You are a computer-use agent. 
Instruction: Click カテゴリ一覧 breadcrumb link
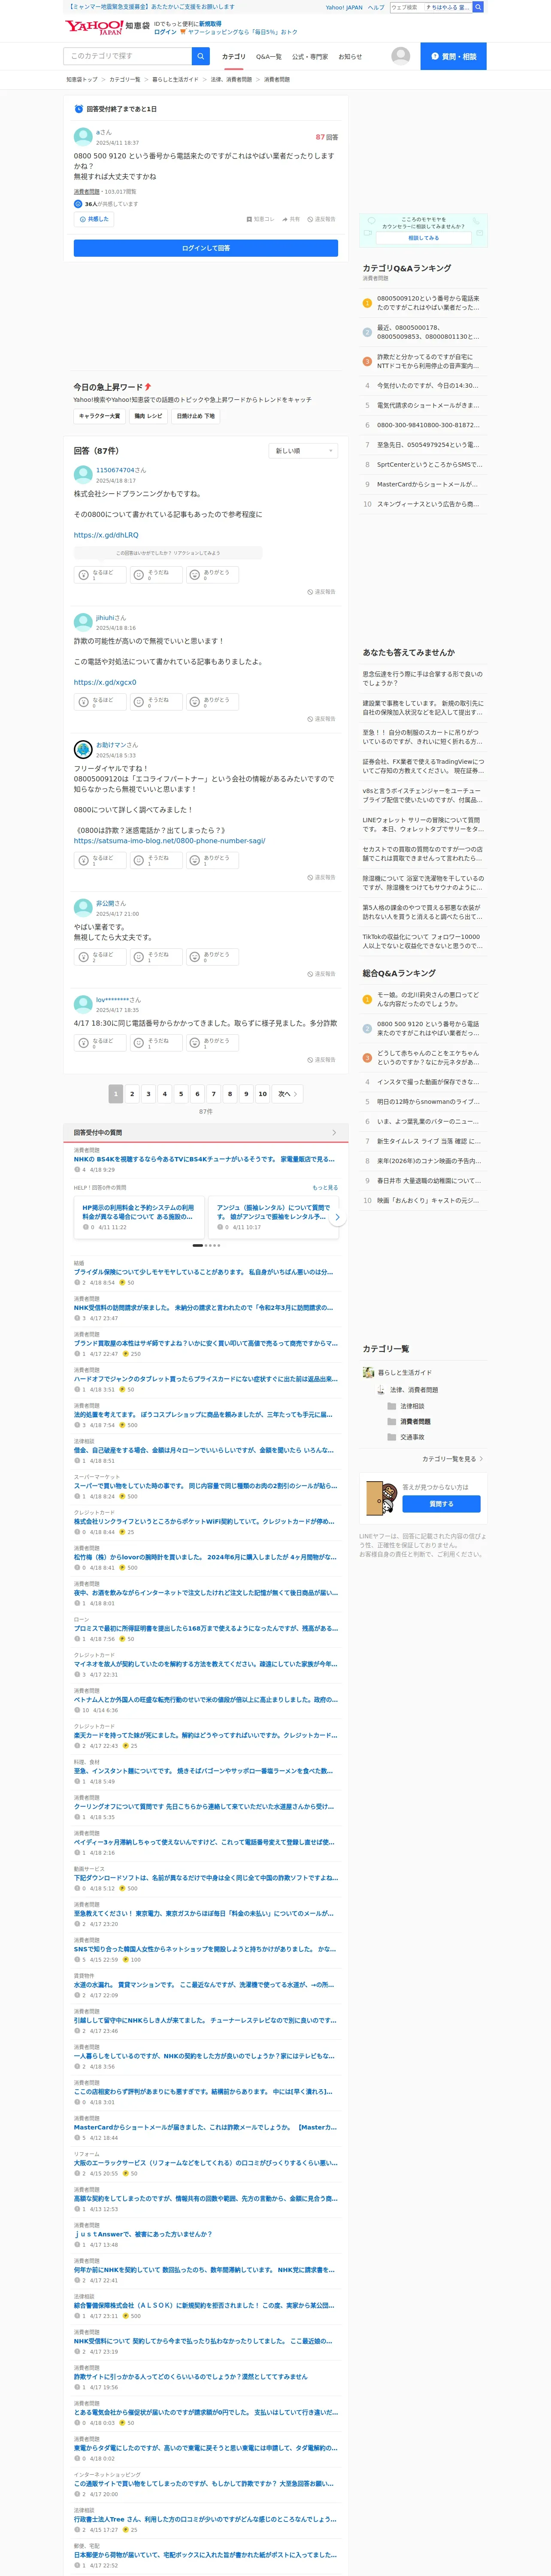coord(125,79)
